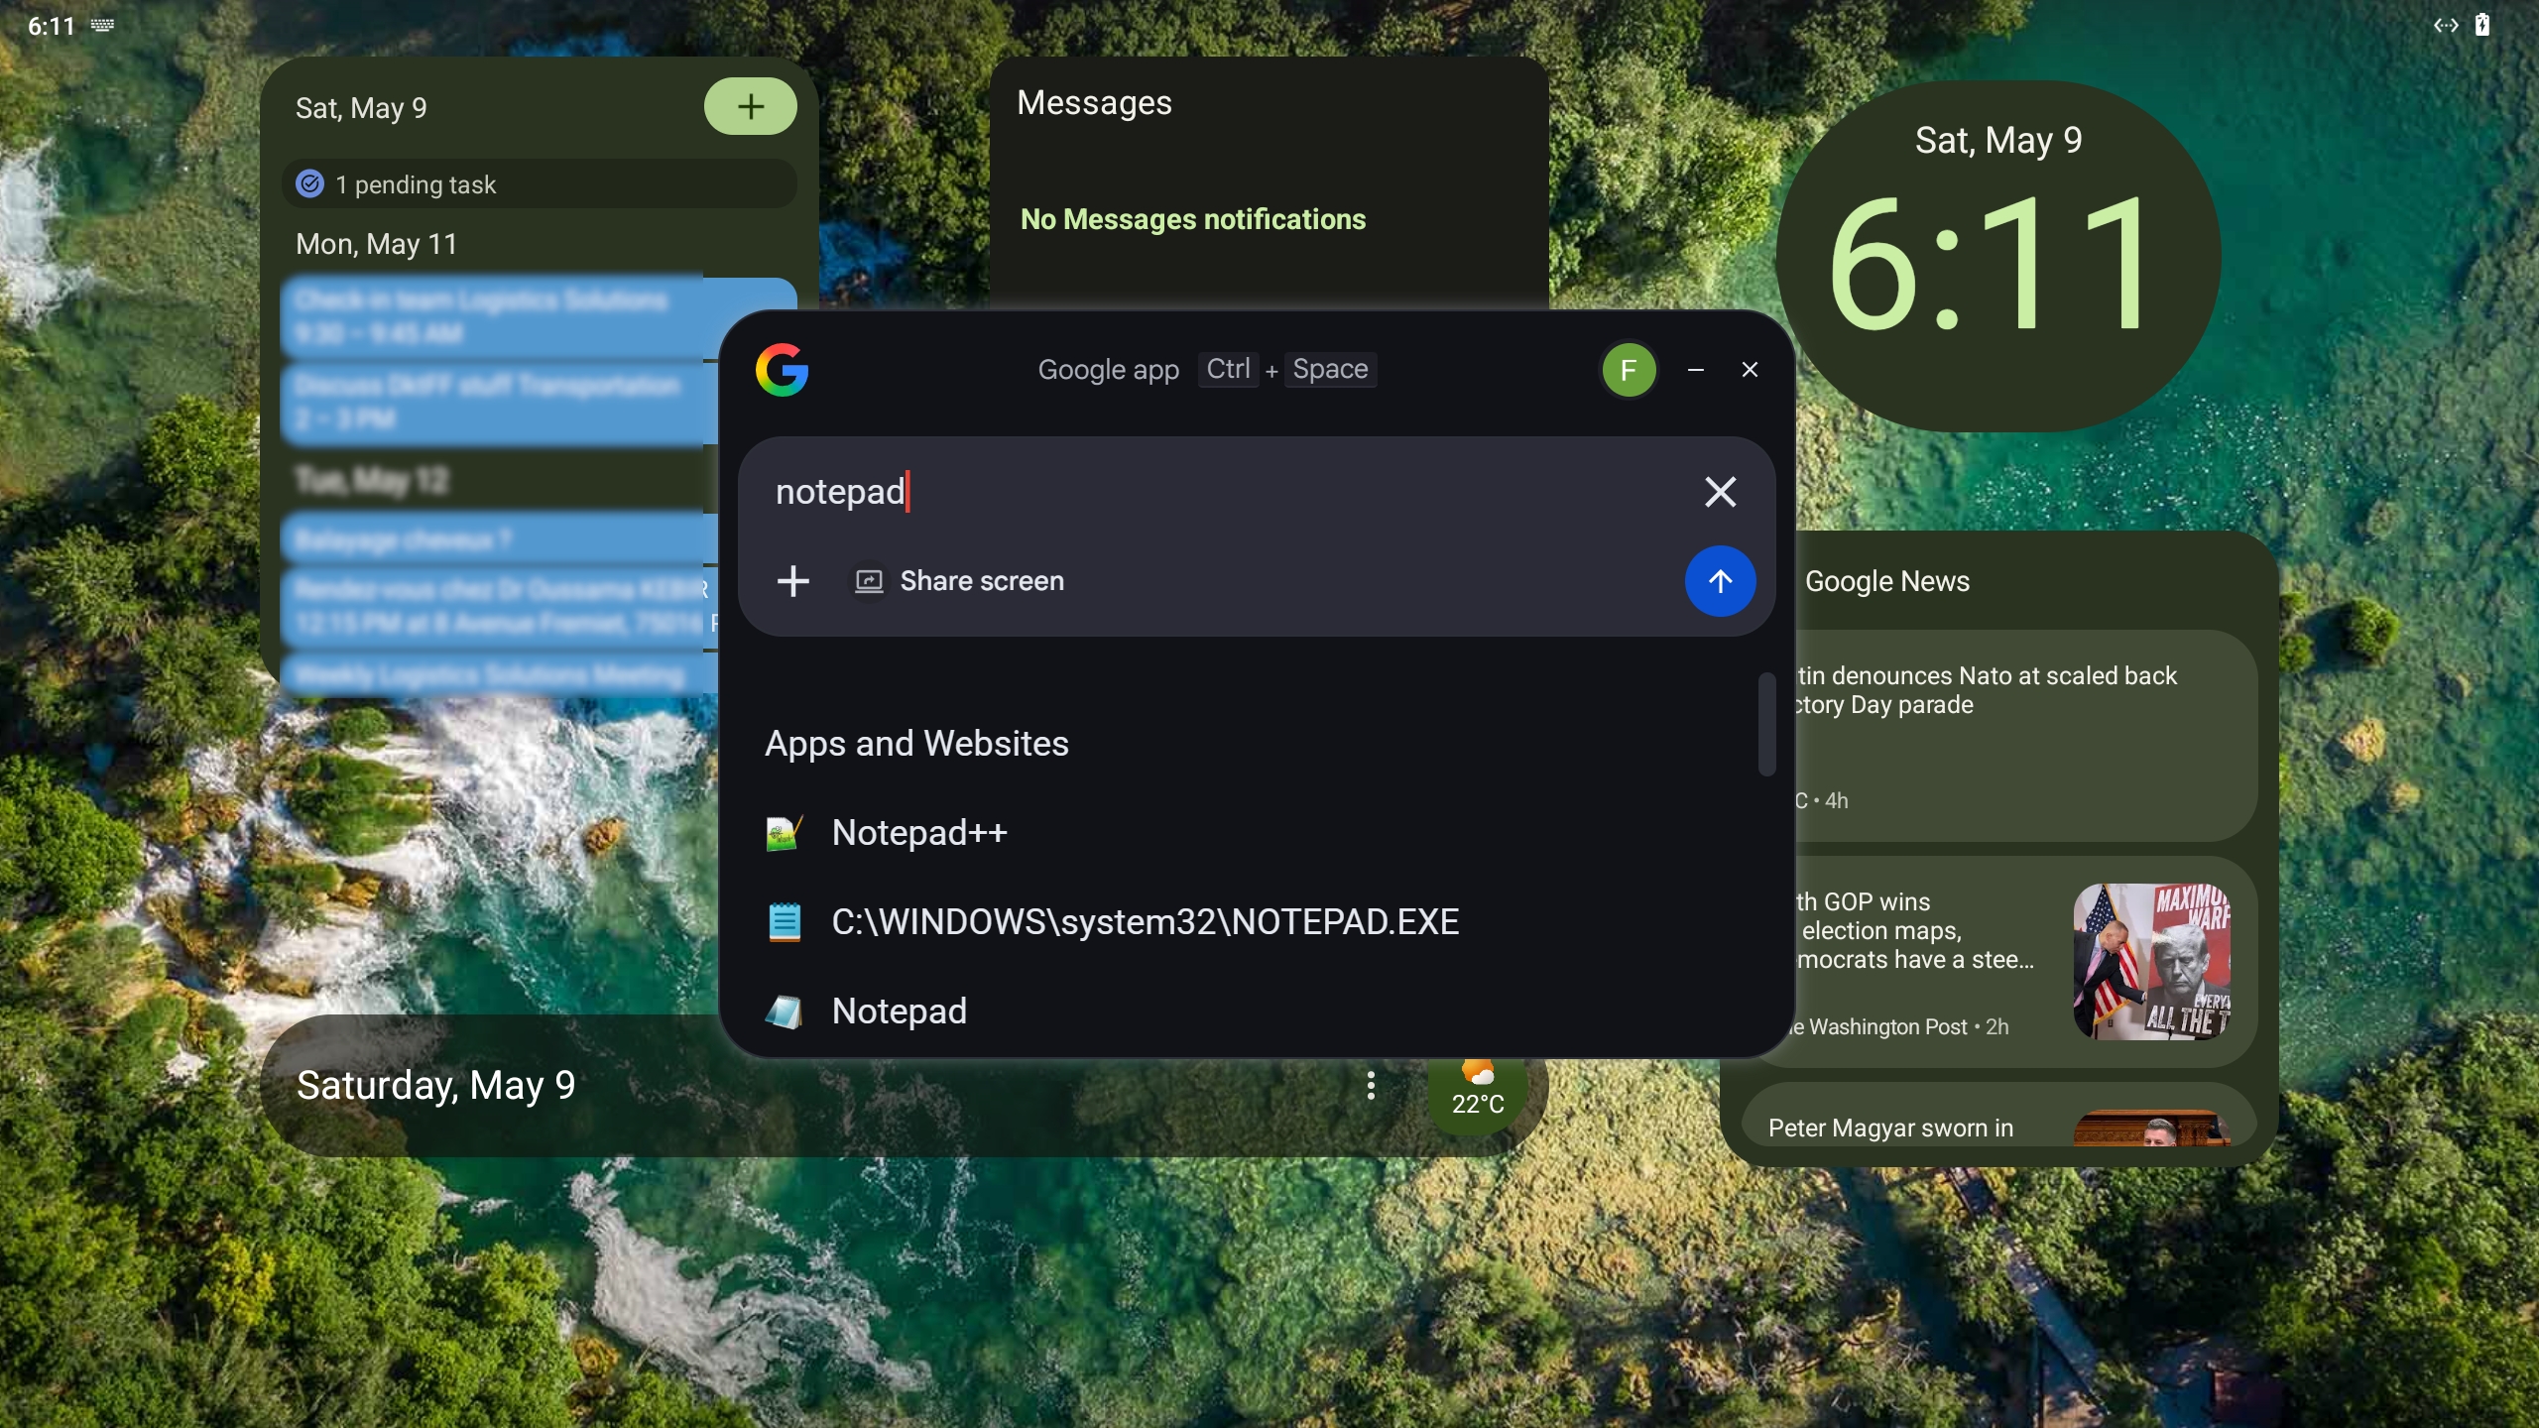Minimize the Google app window
Screen dimensions: 2539x1428
tap(1696, 370)
